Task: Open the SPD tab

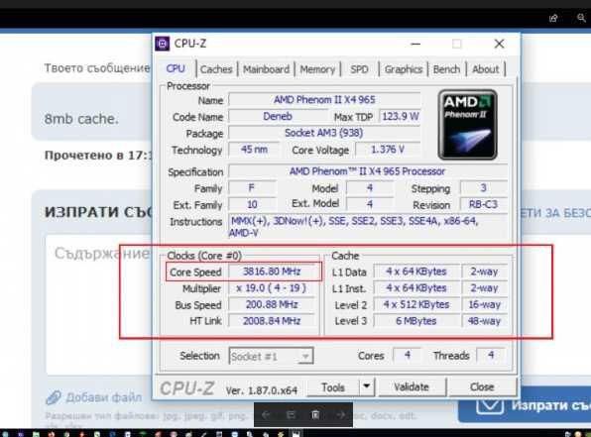Action: pyautogui.click(x=359, y=69)
